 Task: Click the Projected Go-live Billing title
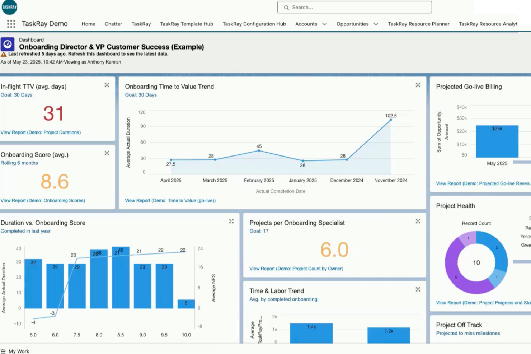469,87
